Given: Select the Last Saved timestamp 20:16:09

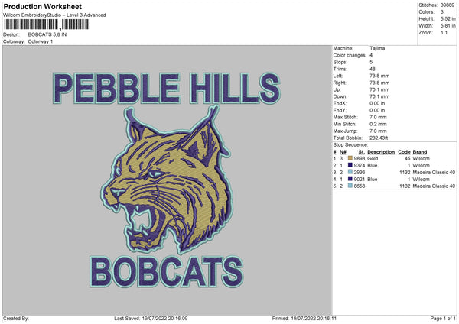Looking at the screenshot, I should [x=178, y=318].
